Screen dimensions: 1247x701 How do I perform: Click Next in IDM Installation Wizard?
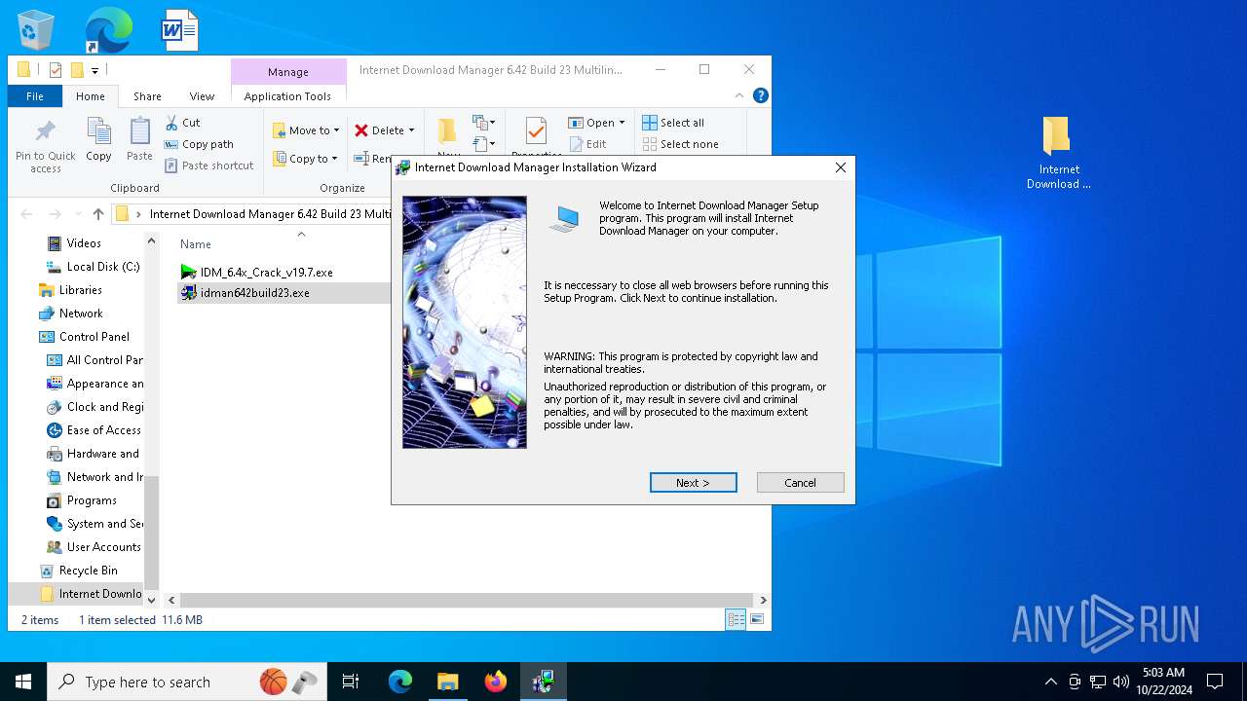pyautogui.click(x=693, y=483)
